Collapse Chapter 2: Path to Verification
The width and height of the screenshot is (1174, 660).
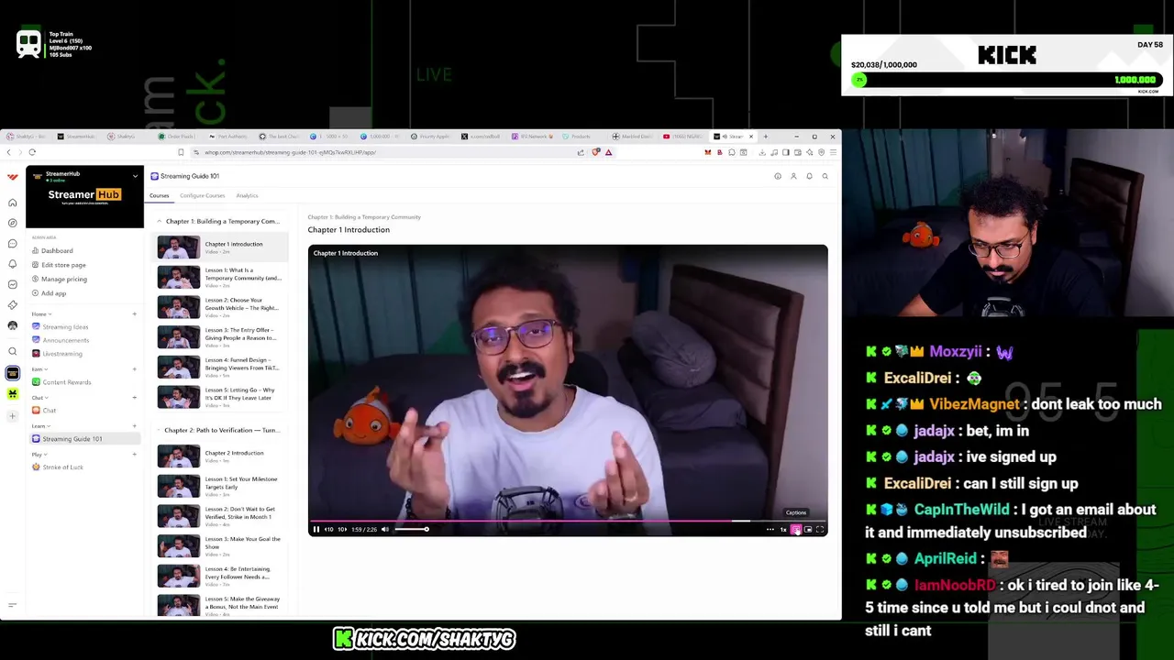pyautogui.click(x=159, y=430)
